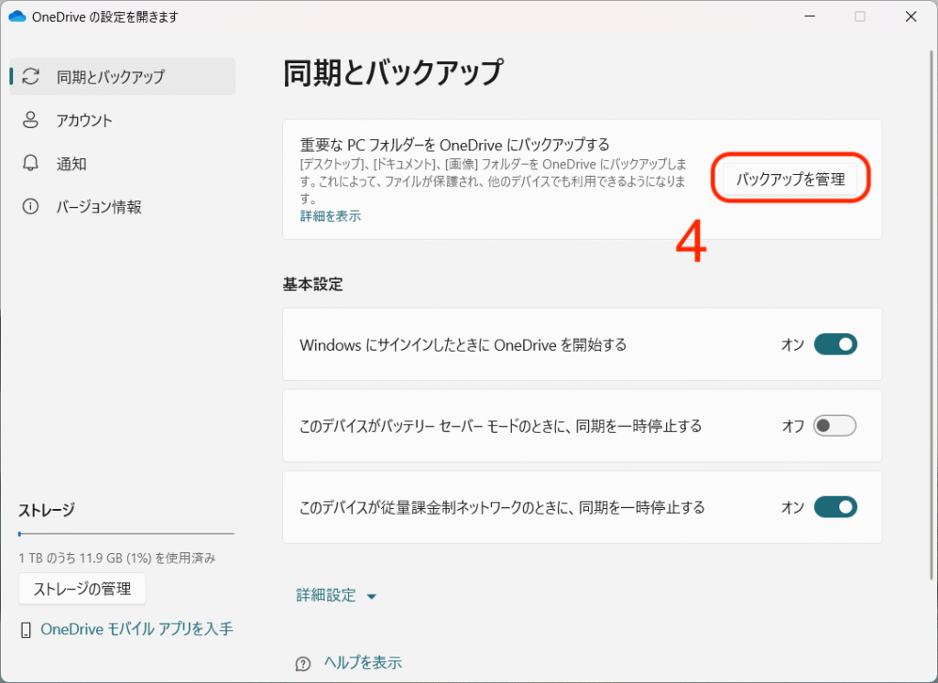Open OneDrive モバイル アプリを入手 link
Image resolution: width=938 pixels, height=683 pixels.
tap(137, 629)
